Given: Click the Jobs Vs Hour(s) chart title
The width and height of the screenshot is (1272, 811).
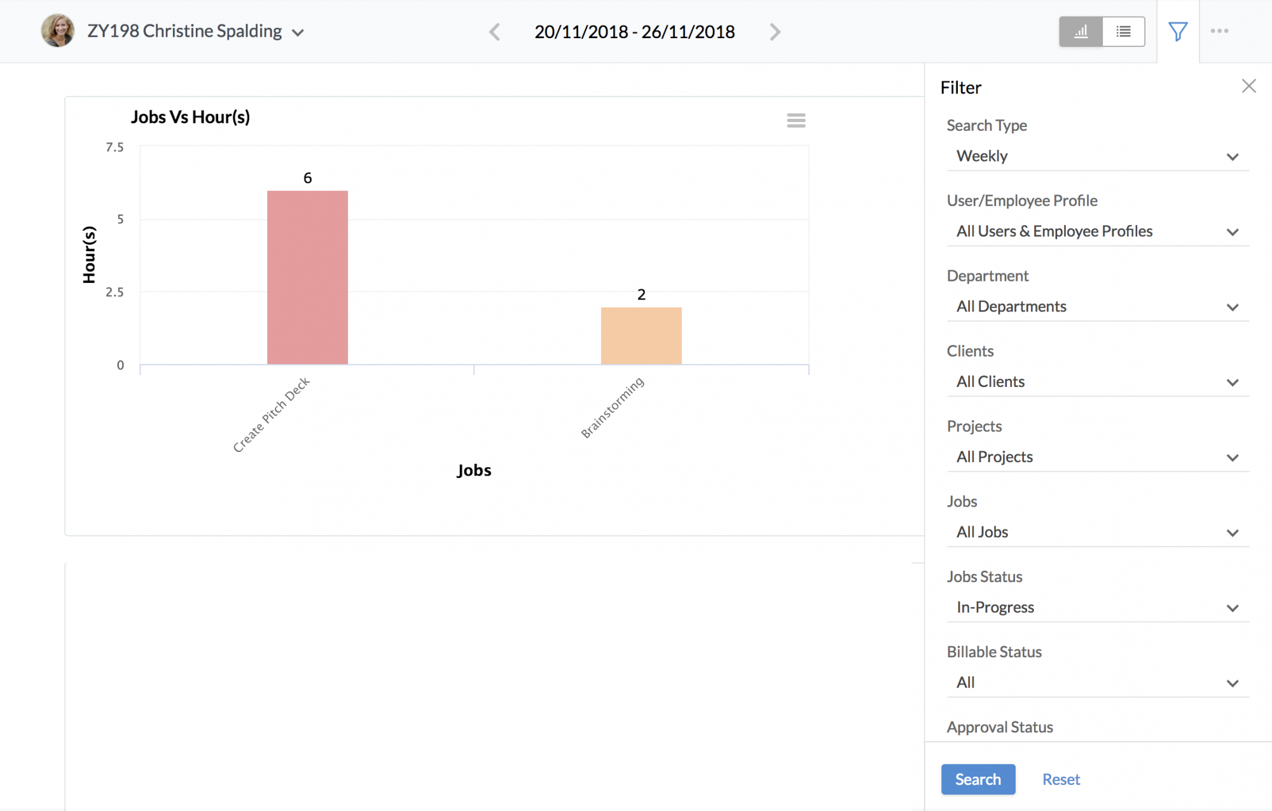Looking at the screenshot, I should [190, 117].
